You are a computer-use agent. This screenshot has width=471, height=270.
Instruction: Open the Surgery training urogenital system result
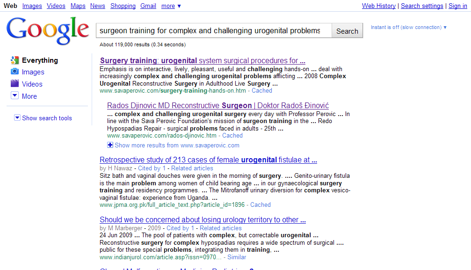(203, 60)
